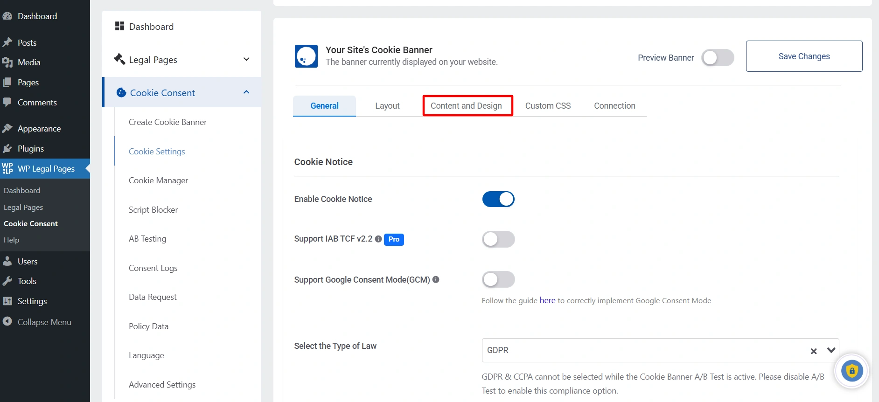
Task: Click the floating shield lock badge
Action: tap(851, 371)
